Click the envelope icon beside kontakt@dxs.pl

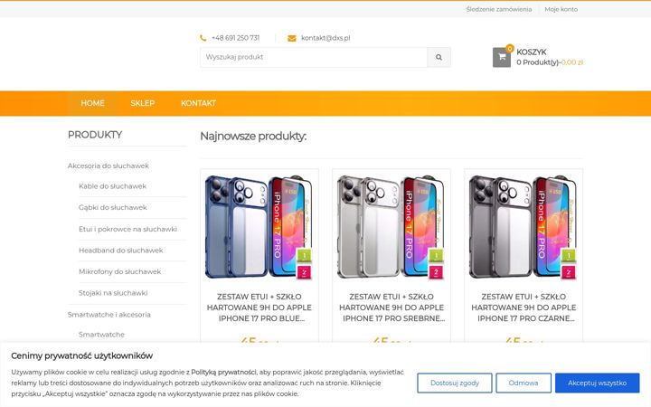[x=292, y=38]
